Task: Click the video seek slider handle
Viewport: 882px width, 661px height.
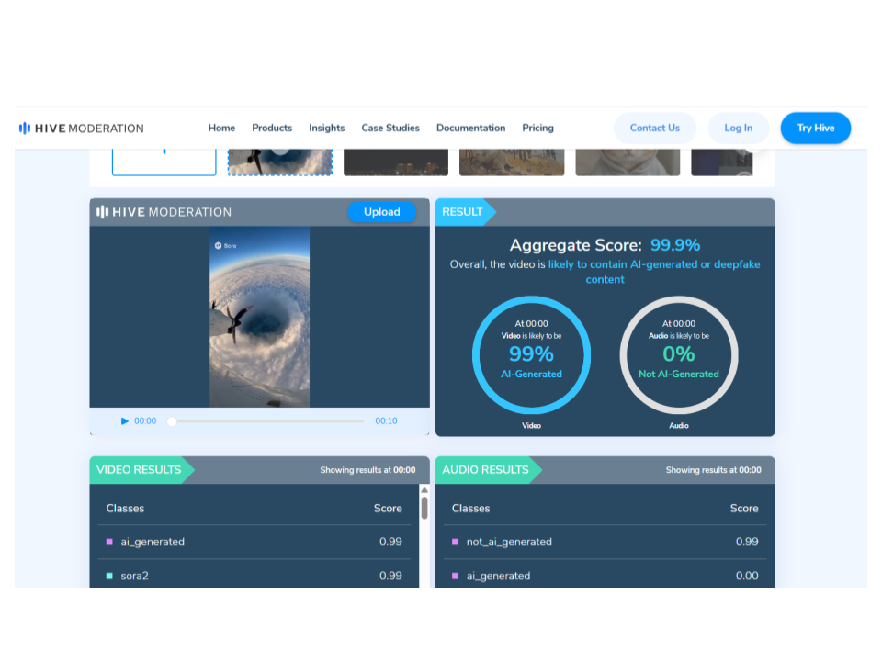Action: point(172,421)
